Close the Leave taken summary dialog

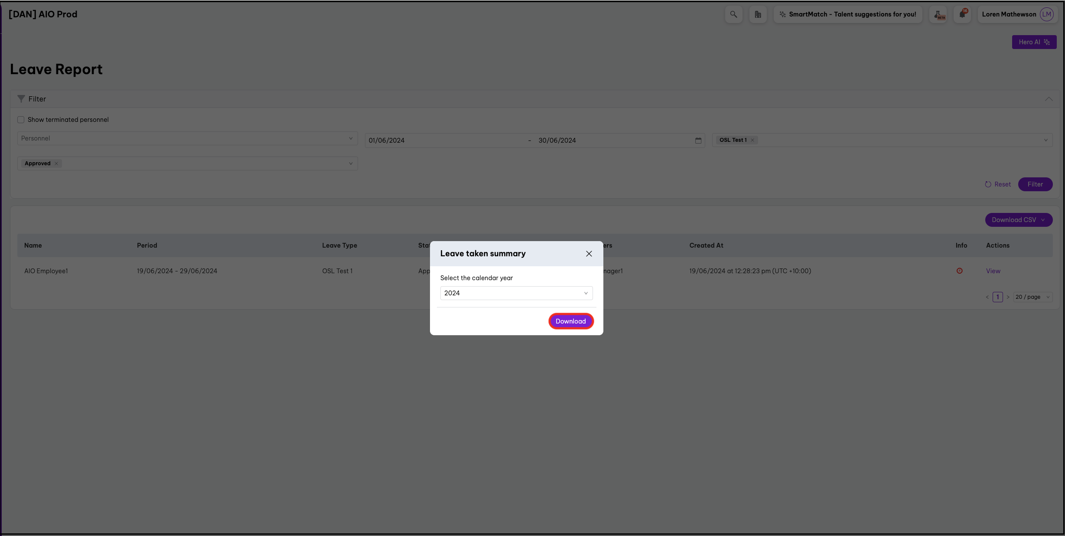[x=589, y=254]
